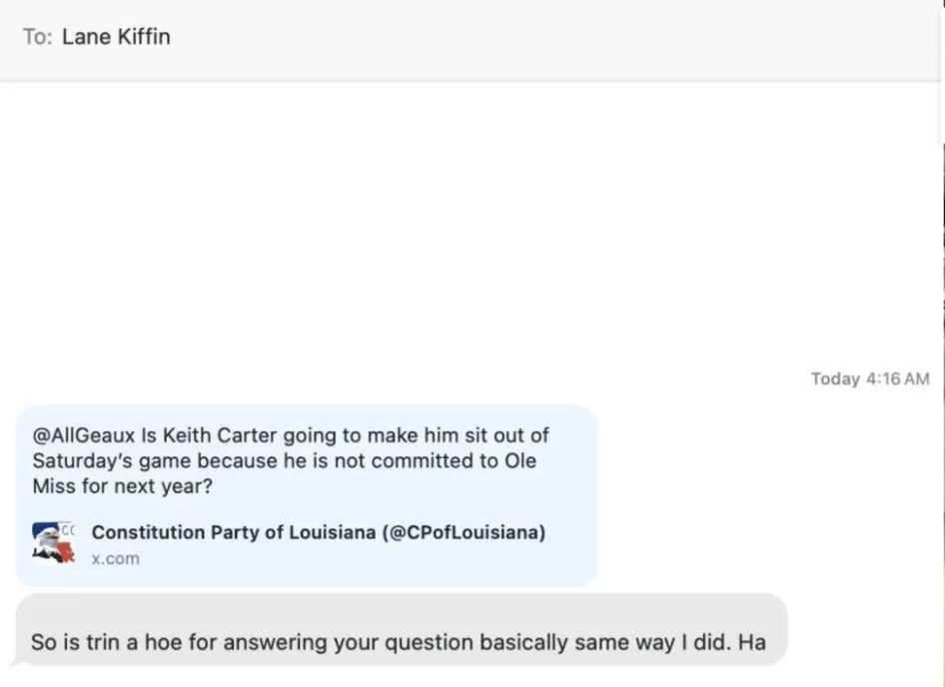Click "Ha" at the end of gray message

click(x=752, y=642)
